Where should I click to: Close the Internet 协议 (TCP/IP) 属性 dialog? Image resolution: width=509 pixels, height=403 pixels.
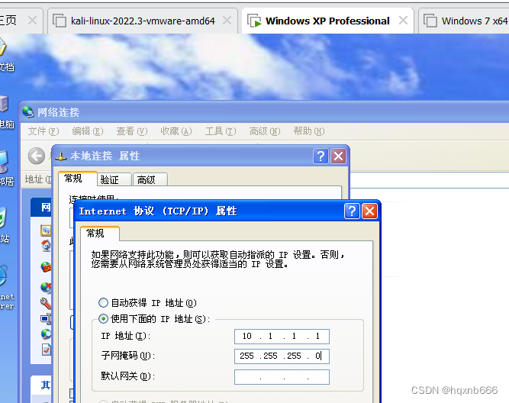[370, 211]
